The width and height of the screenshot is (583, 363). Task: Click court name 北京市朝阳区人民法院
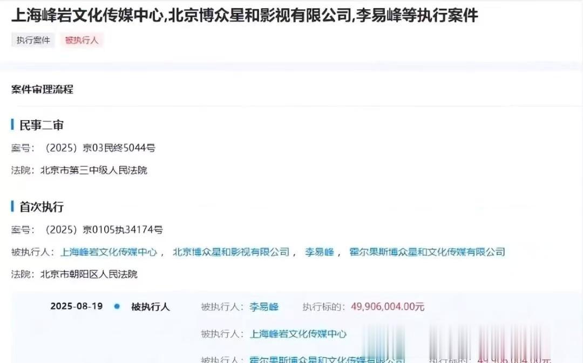click(x=89, y=274)
